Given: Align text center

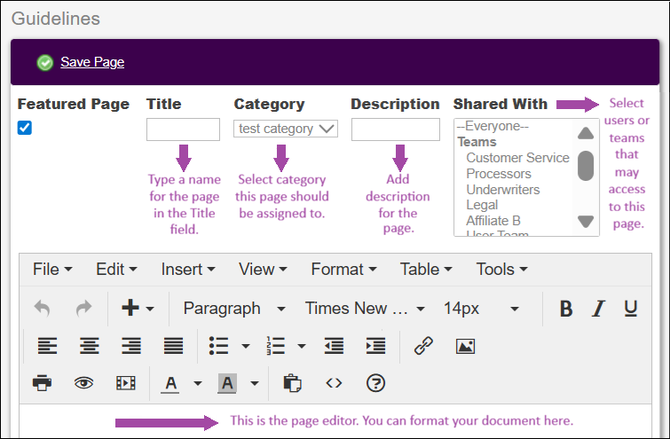Looking at the screenshot, I should point(90,346).
